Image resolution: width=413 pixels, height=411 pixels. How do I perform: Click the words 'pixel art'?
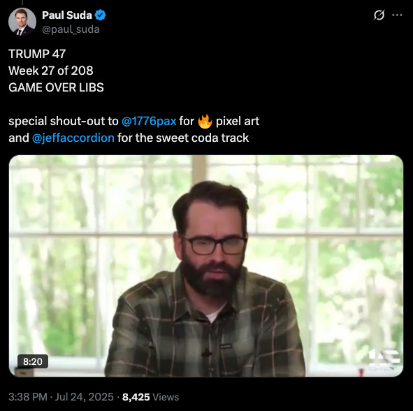pos(238,121)
